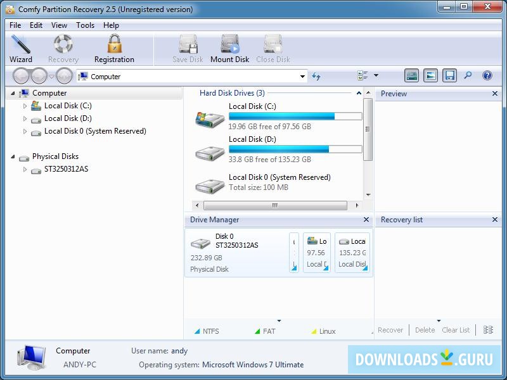Expand Local Disk 0 (System Reserved) node
Screen dimensions: 507x380
25,131
